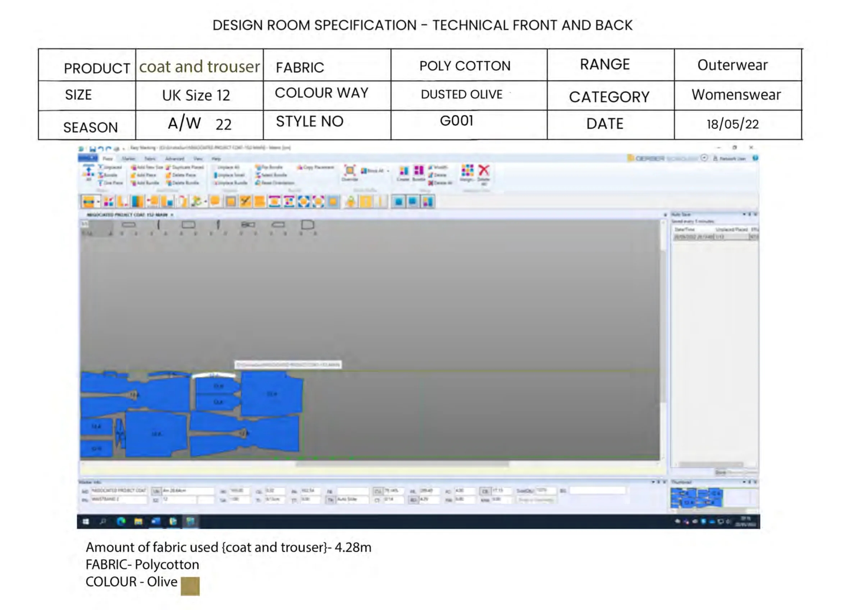The height and width of the screenshot is (610, 863).
Task: Open Microsoft Edge from the taskbar
Action: (121, 522)
